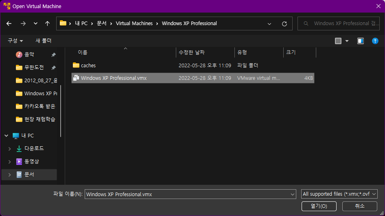The height and width of the screenshot is (216, 385).
Task: Open file name dropdown arrow
Action: [293, 195]
